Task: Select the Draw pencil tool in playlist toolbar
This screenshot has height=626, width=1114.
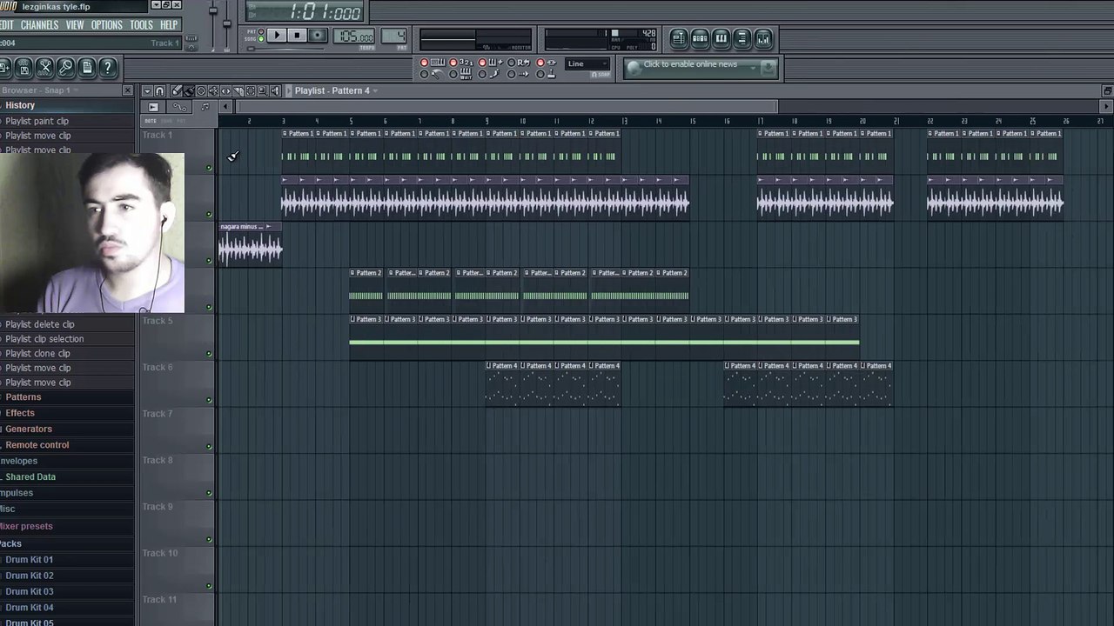Action: click(x=176, y=90)
